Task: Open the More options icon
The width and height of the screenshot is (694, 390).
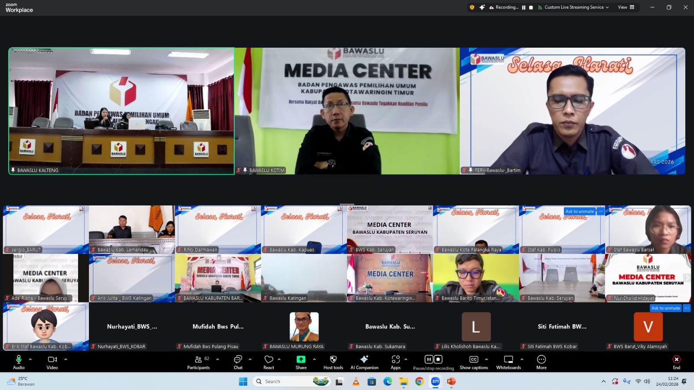Action: coord(541,360)
